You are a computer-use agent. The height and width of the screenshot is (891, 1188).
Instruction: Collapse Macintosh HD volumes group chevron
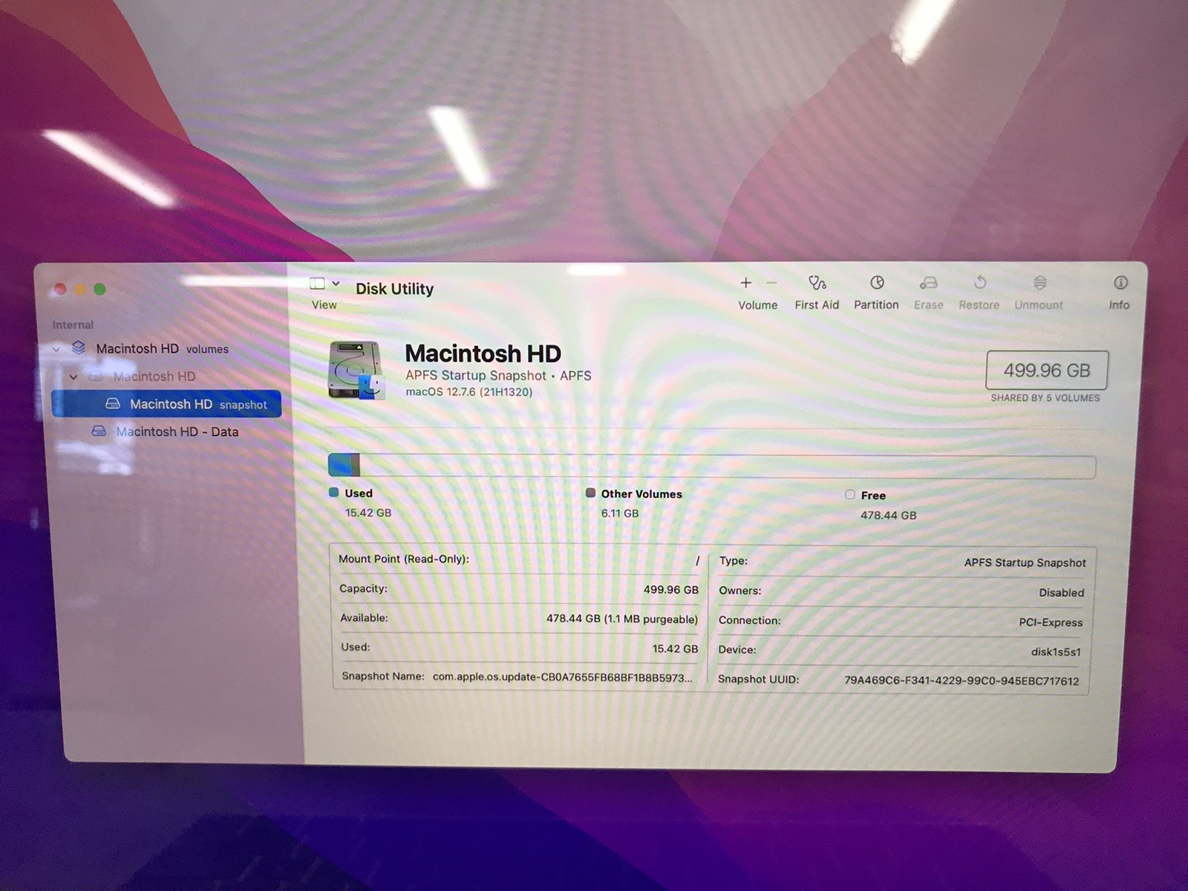point(56,349)
